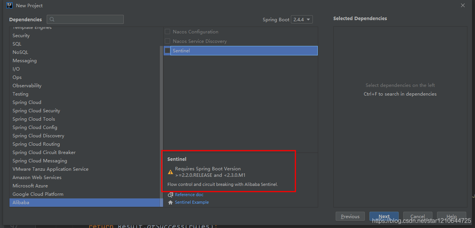The width and height of the screenshot is (475, 228).
Task: Cancel the New Project wizard
Action: (418, 216)
